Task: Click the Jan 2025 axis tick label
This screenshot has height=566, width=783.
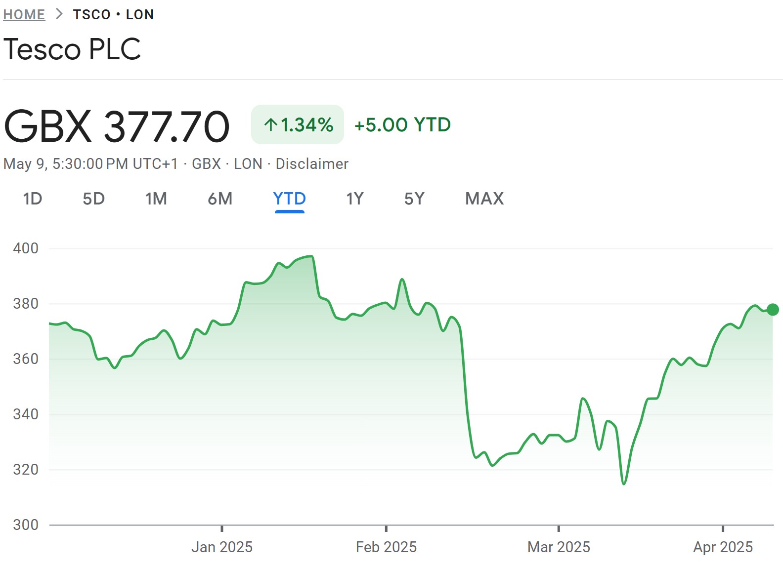Action: point(222,547)
